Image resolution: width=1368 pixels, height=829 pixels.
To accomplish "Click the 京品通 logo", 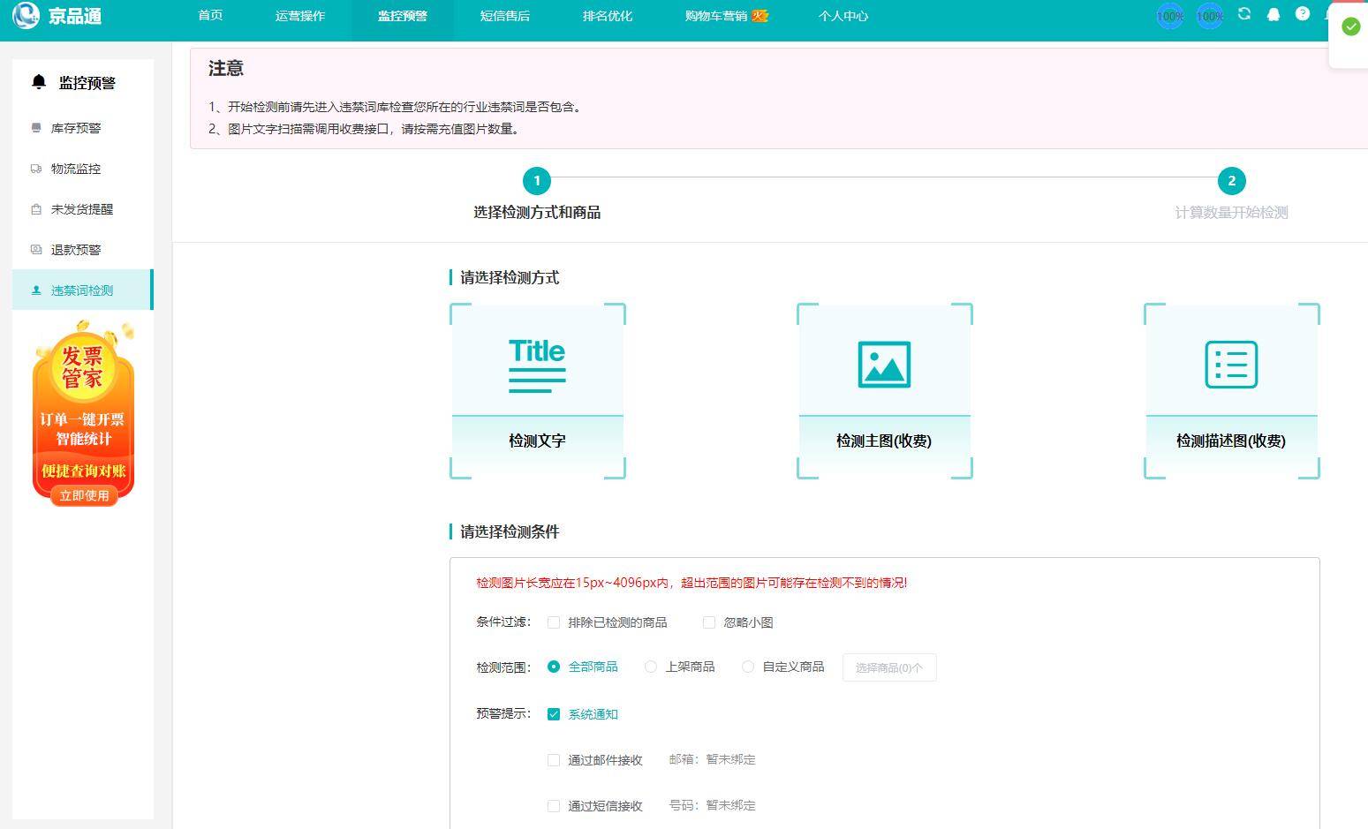I will pyautogui.click(x=57, y=16).
